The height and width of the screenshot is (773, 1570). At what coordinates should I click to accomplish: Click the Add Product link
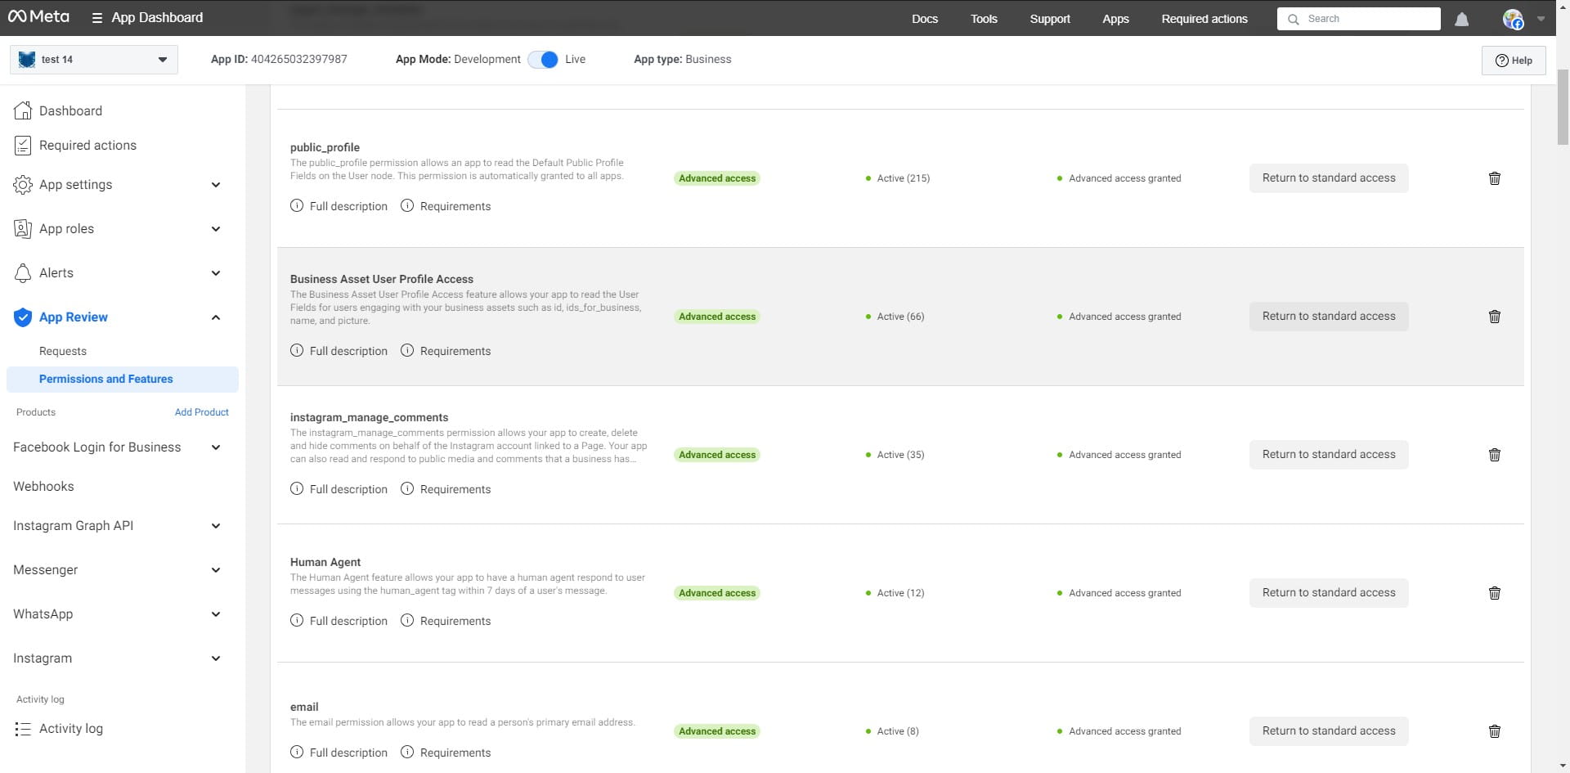(x=201, y=412)
